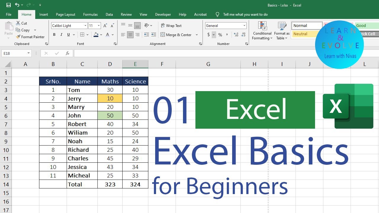
Task: Open the Format as Table gallery
Action: point(282,31)
